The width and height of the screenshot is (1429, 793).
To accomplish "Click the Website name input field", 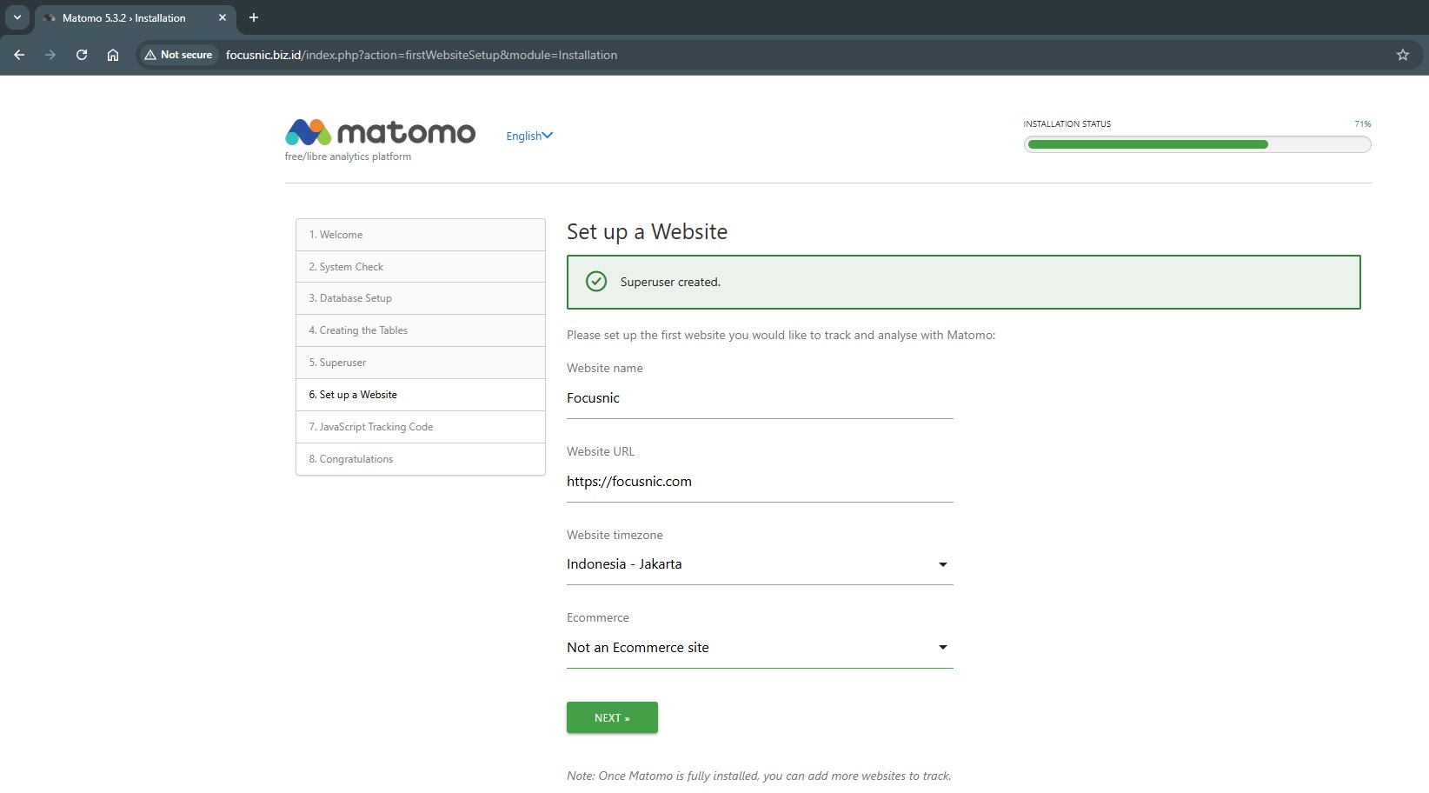I will click(759, 398).
